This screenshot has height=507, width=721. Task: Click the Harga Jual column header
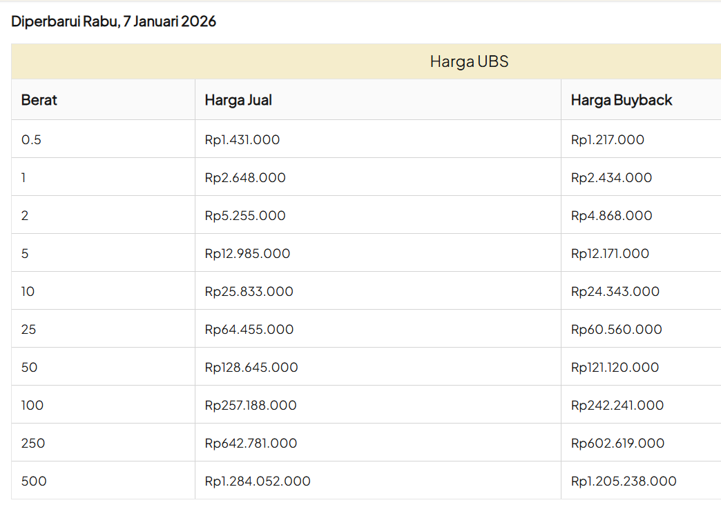(x=238, y=100)
